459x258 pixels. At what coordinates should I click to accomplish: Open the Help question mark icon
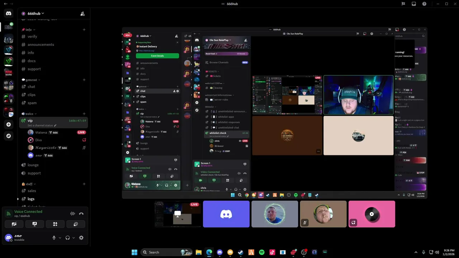[x=424, y=4]
